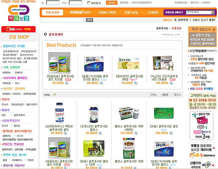Screen dimensions: 218x169
Task: Click the ID input field
Action: click(x=53, y=3)
